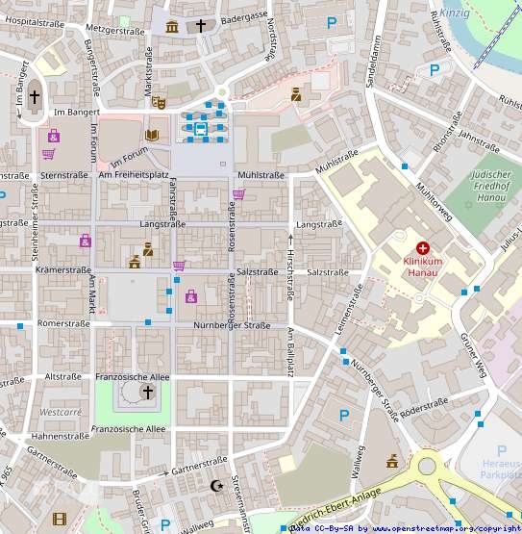Click the Röderstraße street label
Viewport: 522px width, 534px height.
coord(424,408)
